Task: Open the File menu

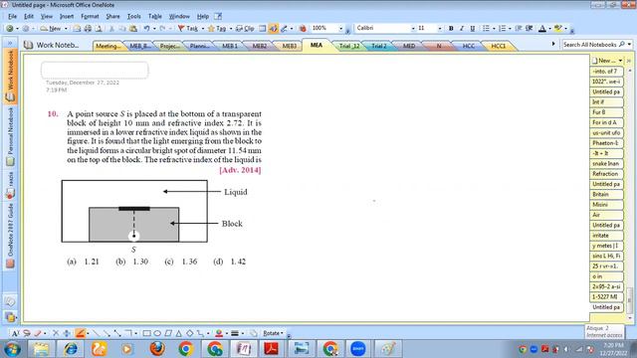Action: pyautogui.click(x=12, y=16)
